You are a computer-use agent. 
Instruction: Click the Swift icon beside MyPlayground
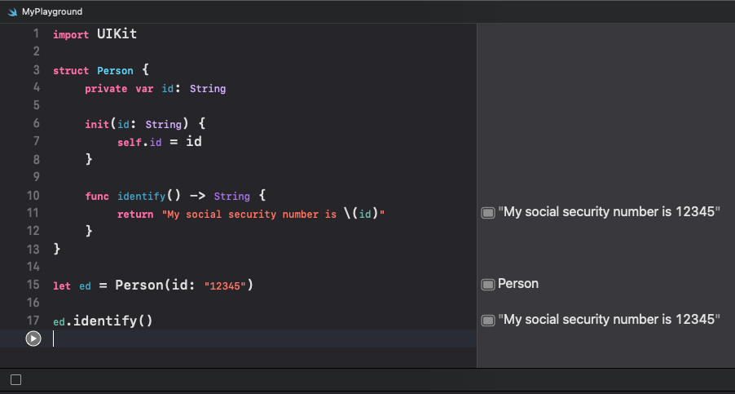pos(12,11)
